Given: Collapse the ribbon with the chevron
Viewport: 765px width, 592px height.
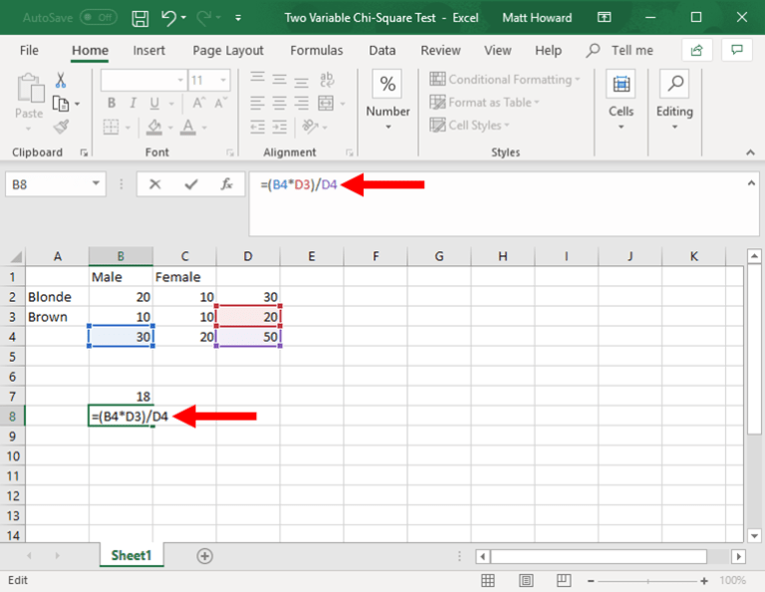Looking at the screenshot, I should tap(750, 152).
